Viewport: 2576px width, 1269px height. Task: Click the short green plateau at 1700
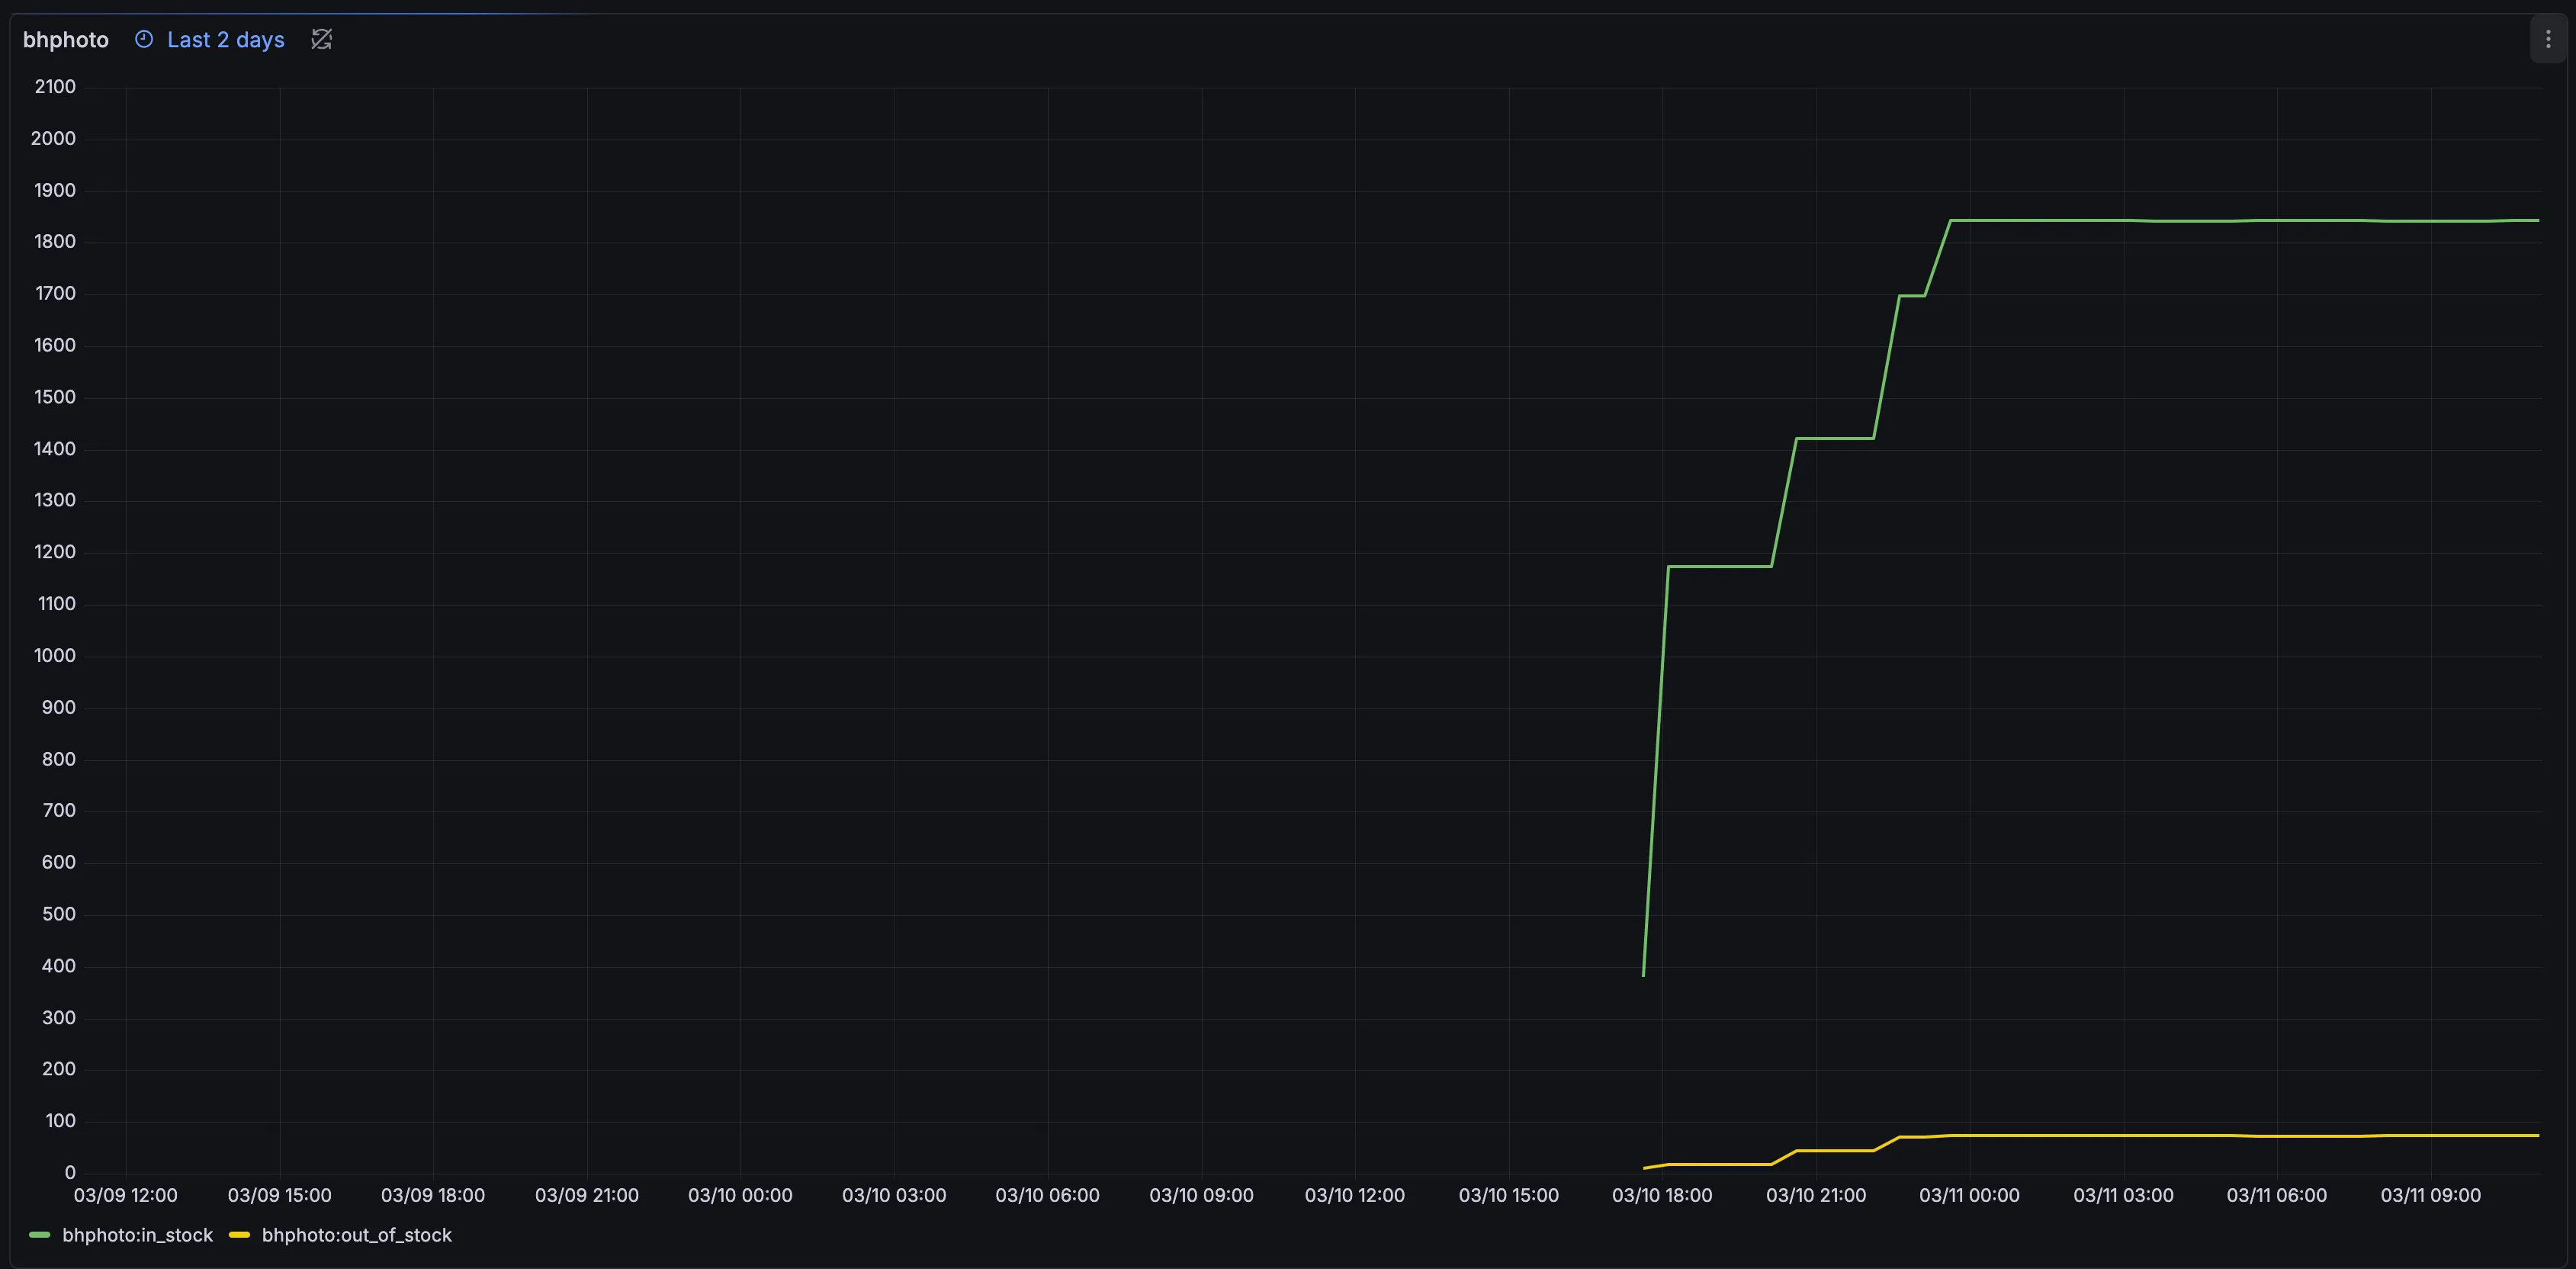point(1911,295)
